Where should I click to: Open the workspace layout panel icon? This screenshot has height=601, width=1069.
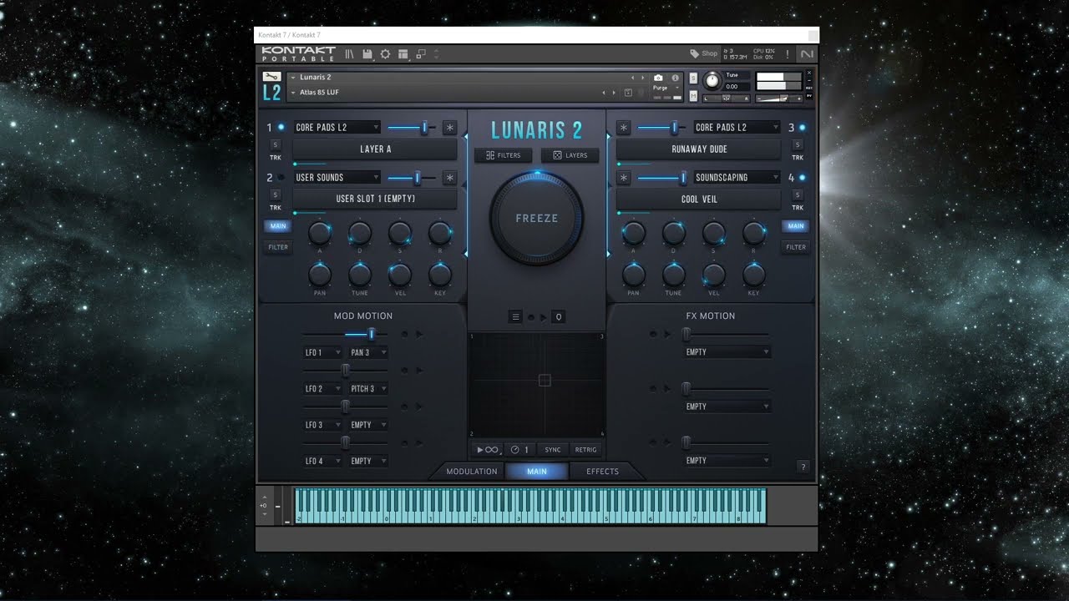coord(403,53)
